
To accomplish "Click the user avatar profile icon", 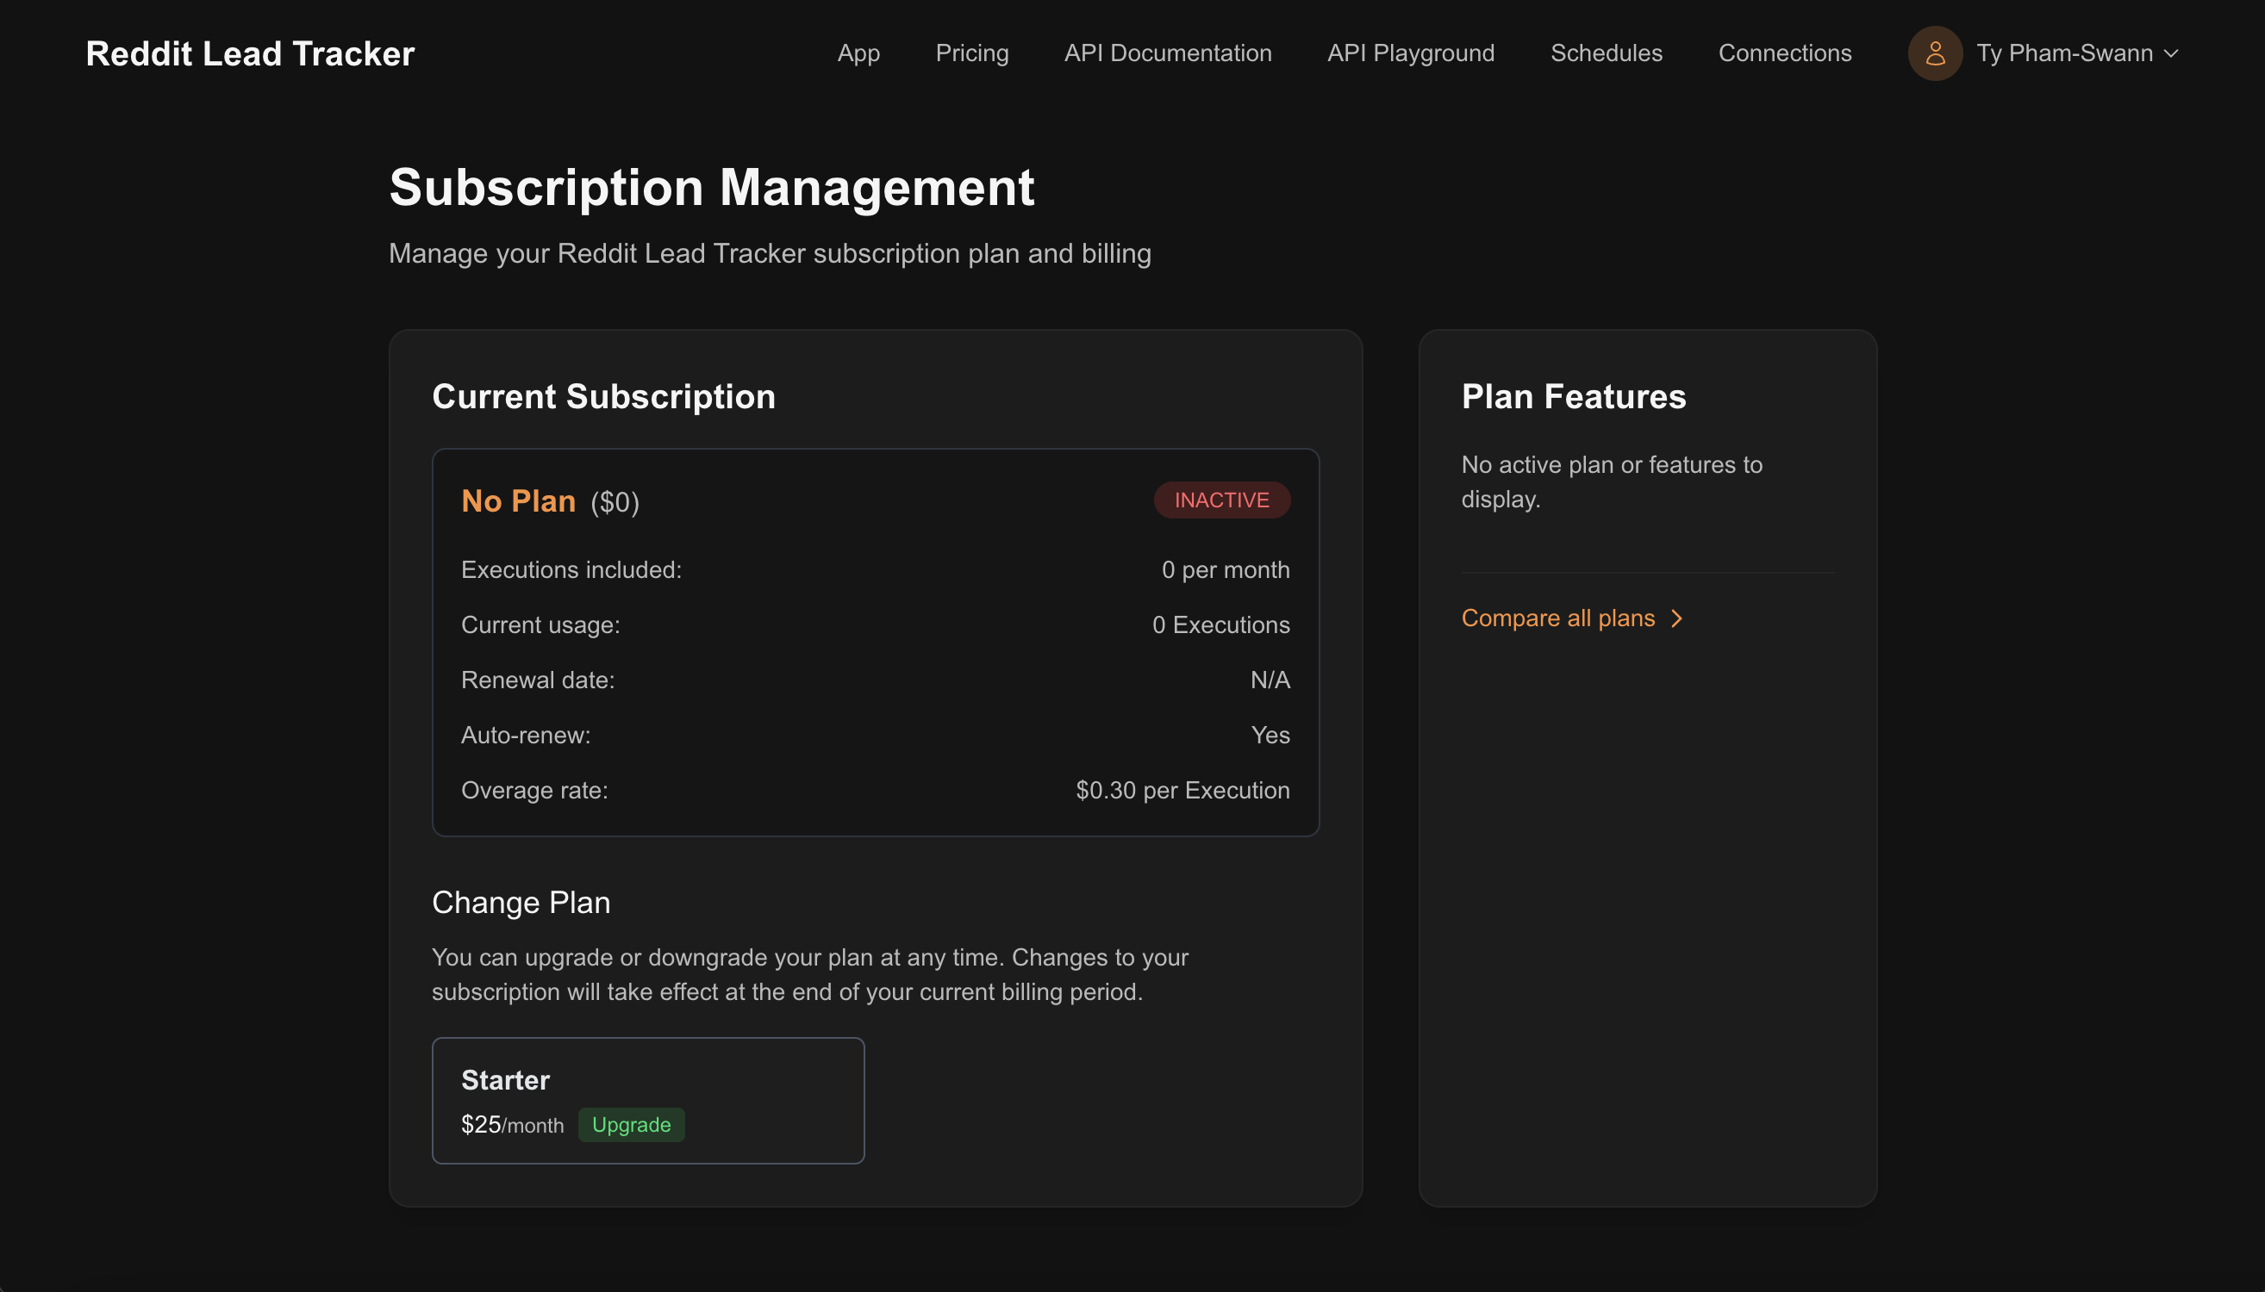I will tap(1934, 53).
